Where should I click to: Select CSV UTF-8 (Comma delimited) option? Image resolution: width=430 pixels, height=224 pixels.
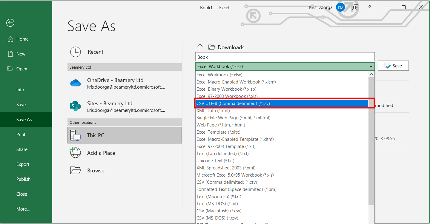coord(282,103)
